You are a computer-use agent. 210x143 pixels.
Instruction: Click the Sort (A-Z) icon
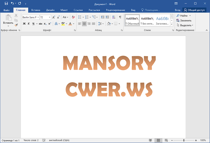click(x=113, y=17)
